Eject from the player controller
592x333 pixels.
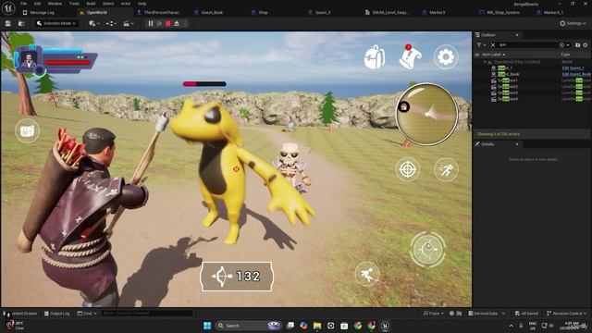[177, 23]
